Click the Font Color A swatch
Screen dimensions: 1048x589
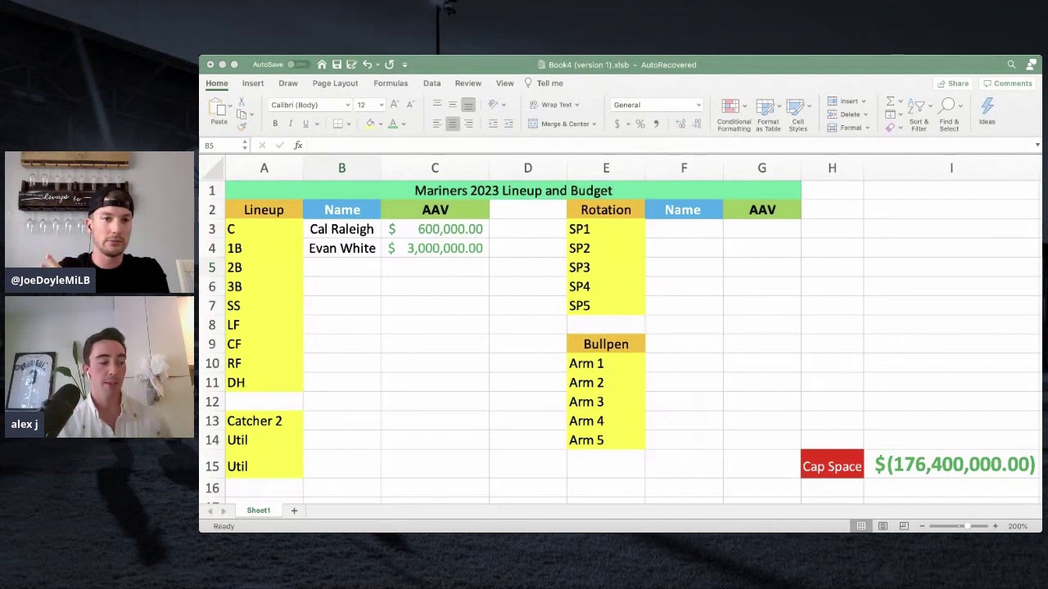[x=393, y=124]
